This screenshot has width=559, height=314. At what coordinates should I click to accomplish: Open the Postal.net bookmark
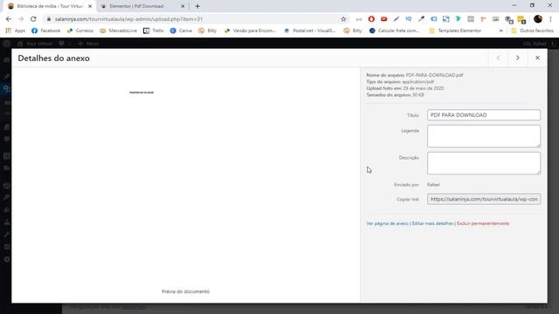[309, 31]
